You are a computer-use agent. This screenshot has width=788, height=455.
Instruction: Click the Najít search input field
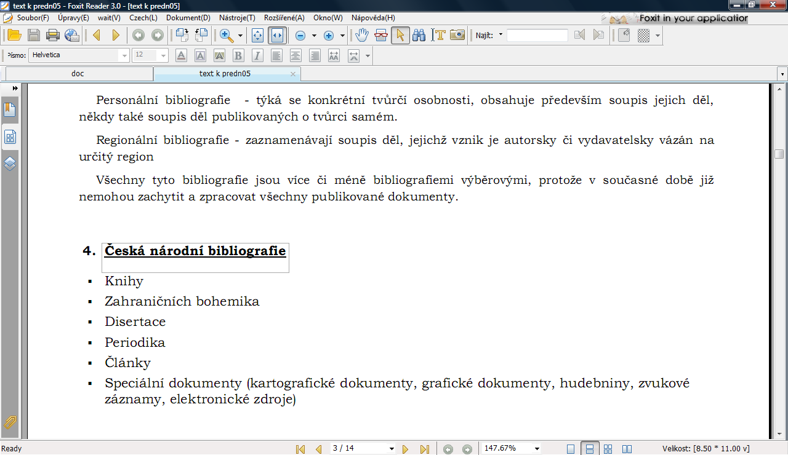tap(537, 35)
